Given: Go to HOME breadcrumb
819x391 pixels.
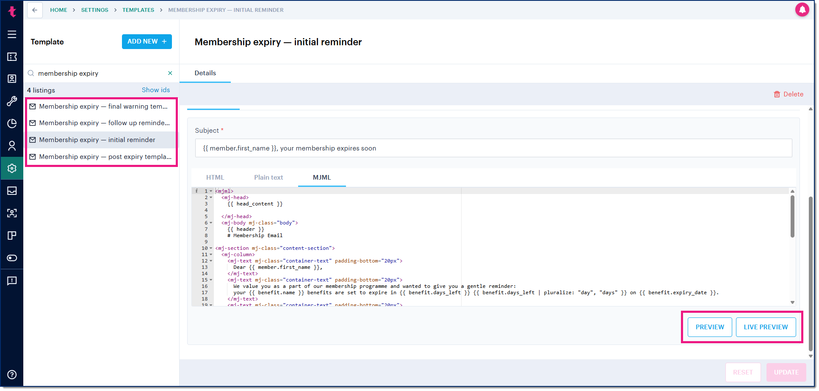Looking at the screenshot, I should 58,10.
